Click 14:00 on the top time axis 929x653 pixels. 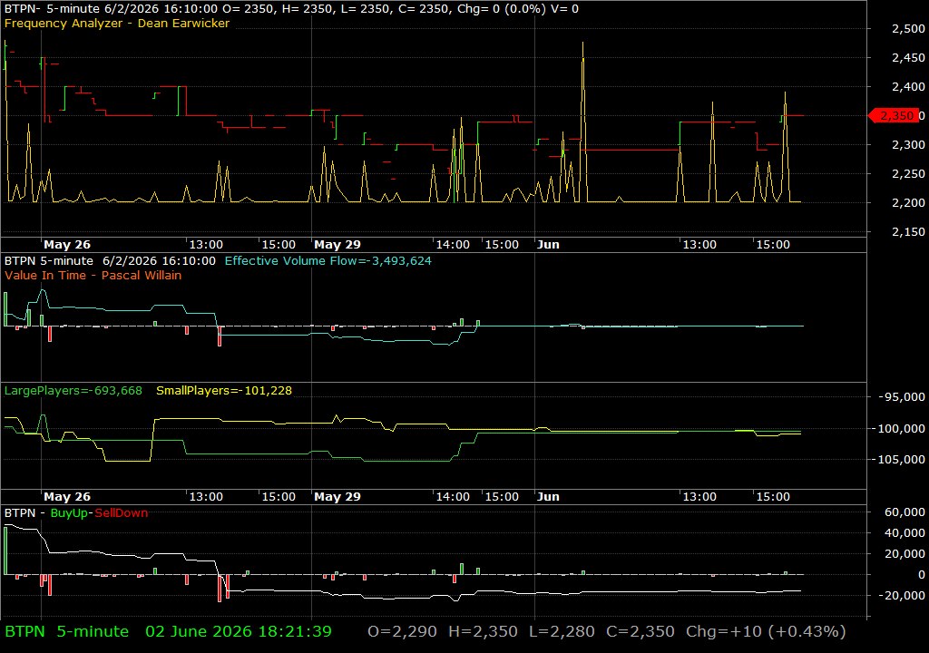coord(453,244)
